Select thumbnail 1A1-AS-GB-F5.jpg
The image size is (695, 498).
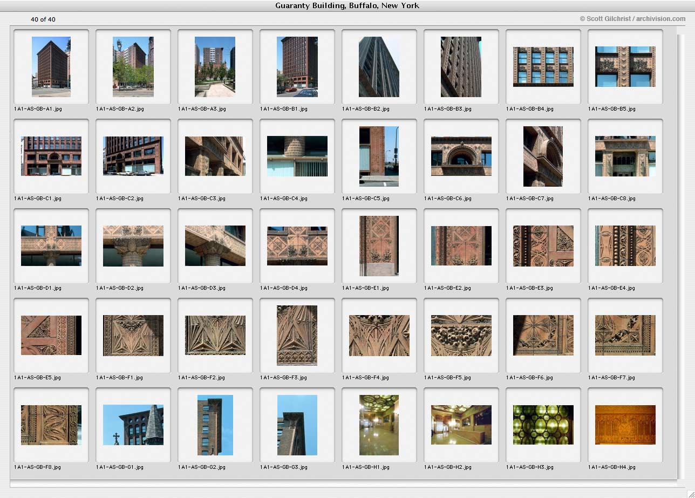pyautogui.click(x=461, y=335)
